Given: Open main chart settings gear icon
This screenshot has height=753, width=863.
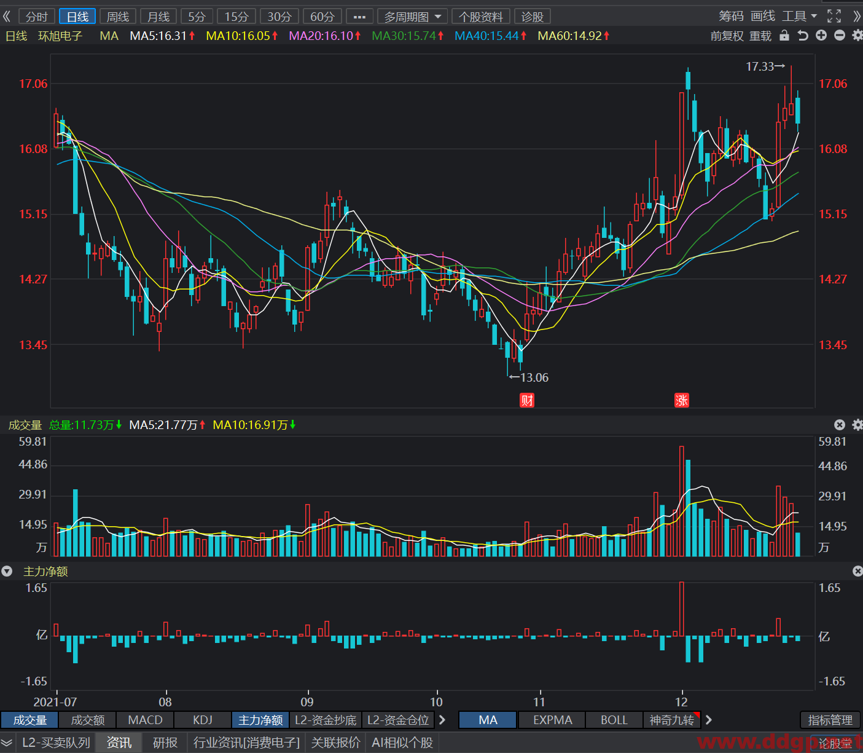Looking at the screenshot, I should click(857, 36).
